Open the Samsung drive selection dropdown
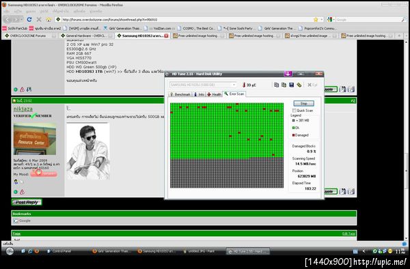This screenshot has width=410, height=269. point(234,85)
